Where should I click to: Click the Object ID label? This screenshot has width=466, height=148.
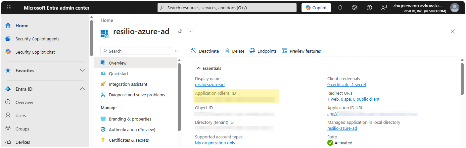pos(204,108)
